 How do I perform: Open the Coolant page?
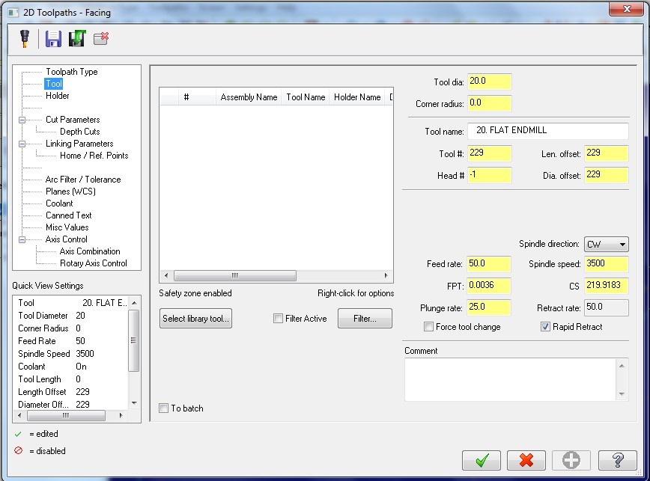(59, 203)
